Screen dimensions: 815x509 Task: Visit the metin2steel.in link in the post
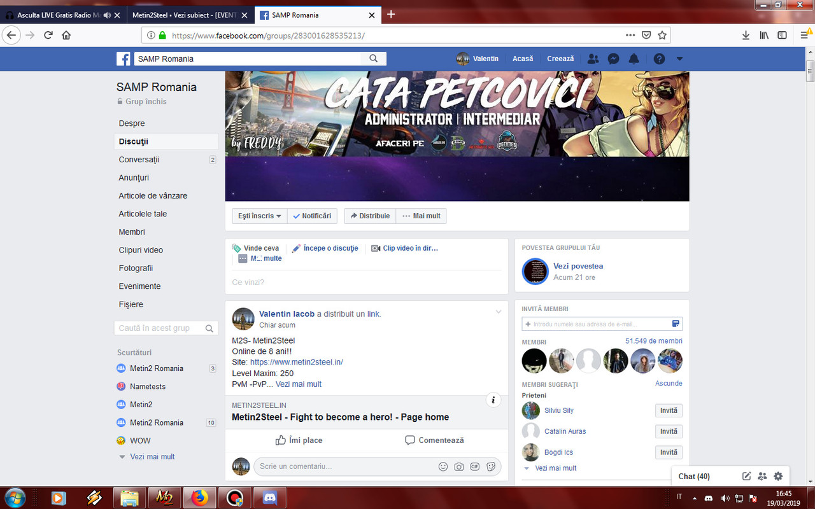coord(295,361)
